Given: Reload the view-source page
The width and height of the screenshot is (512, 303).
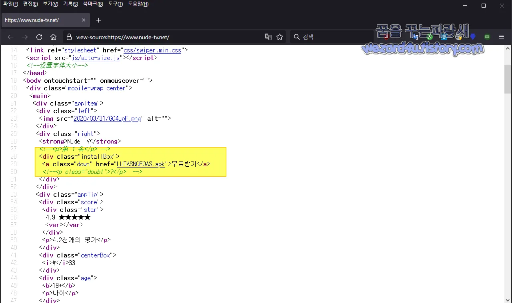Looking at the screenshot, I should 39,37.
